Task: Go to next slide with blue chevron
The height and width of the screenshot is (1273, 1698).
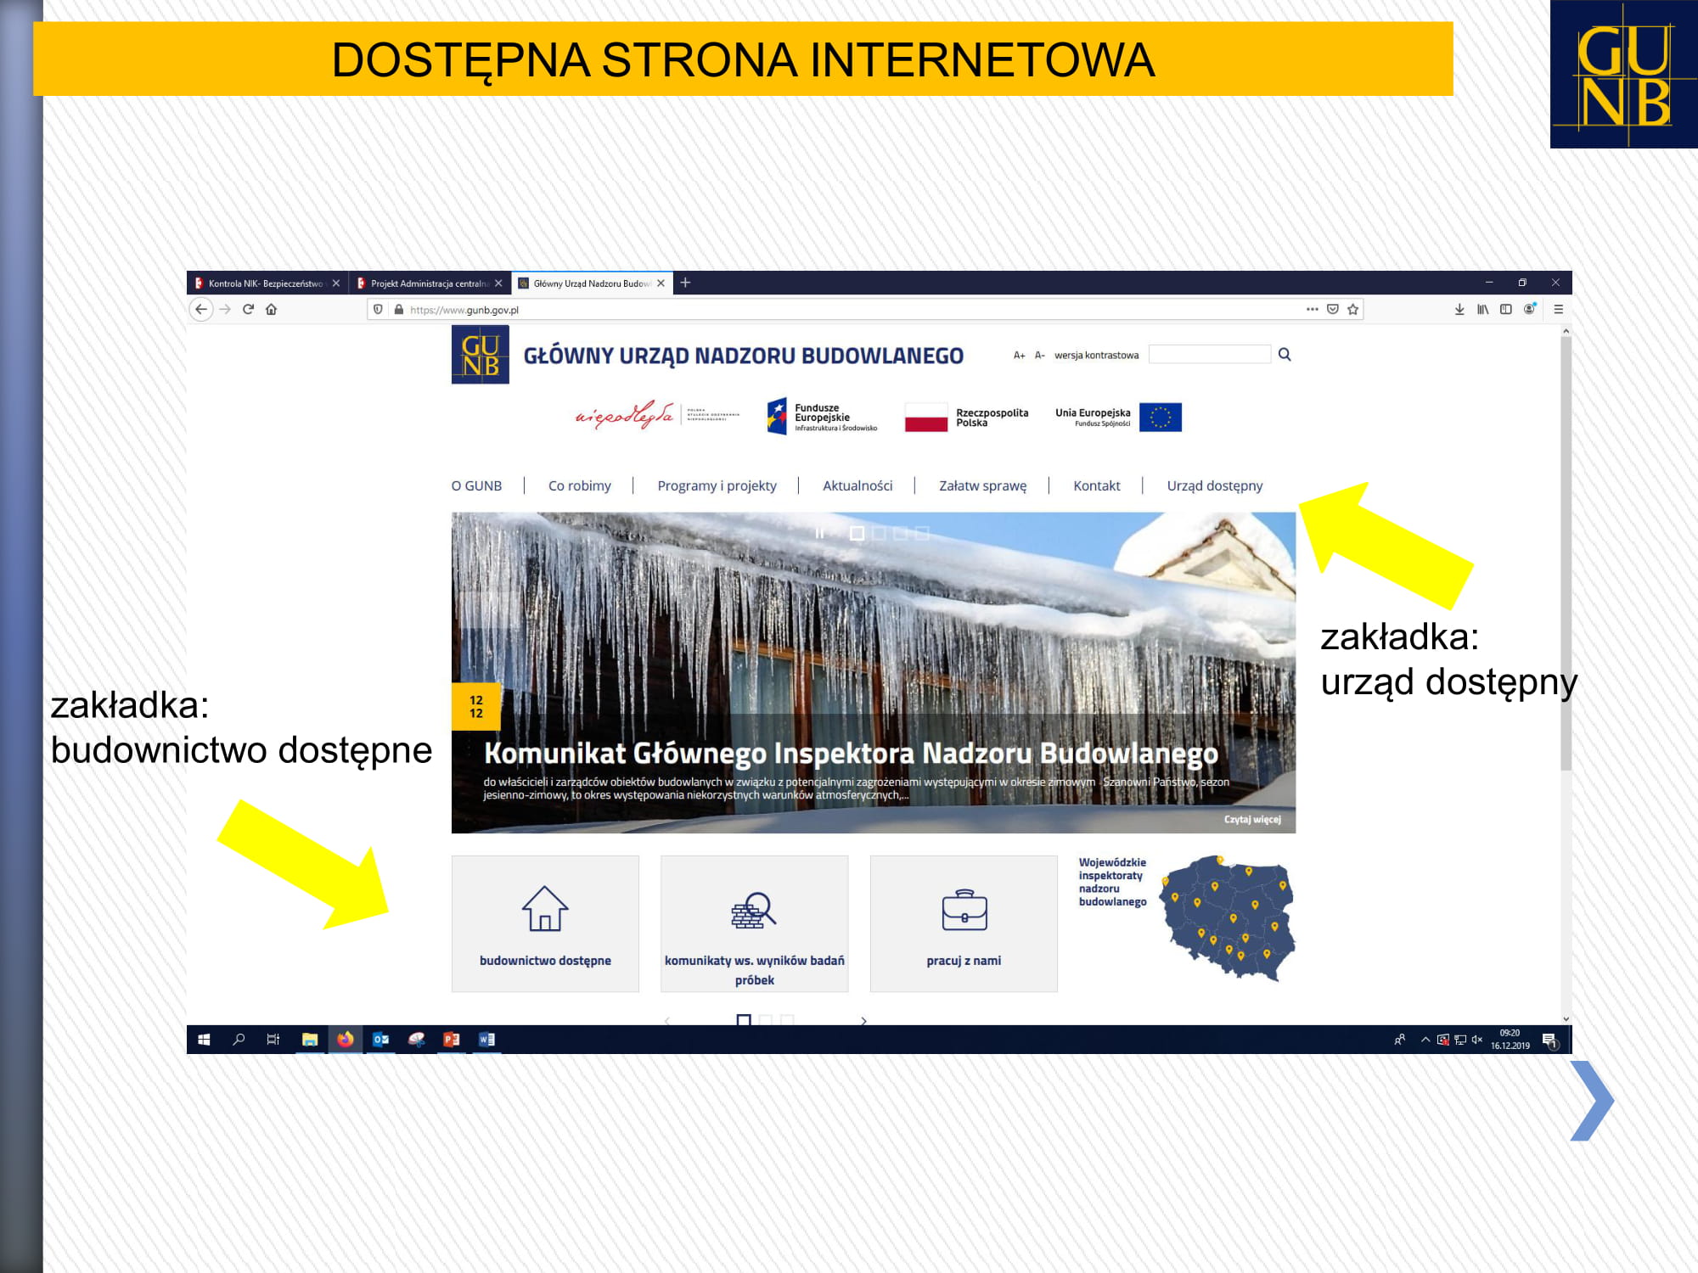Action: tap(1592, 1101)
